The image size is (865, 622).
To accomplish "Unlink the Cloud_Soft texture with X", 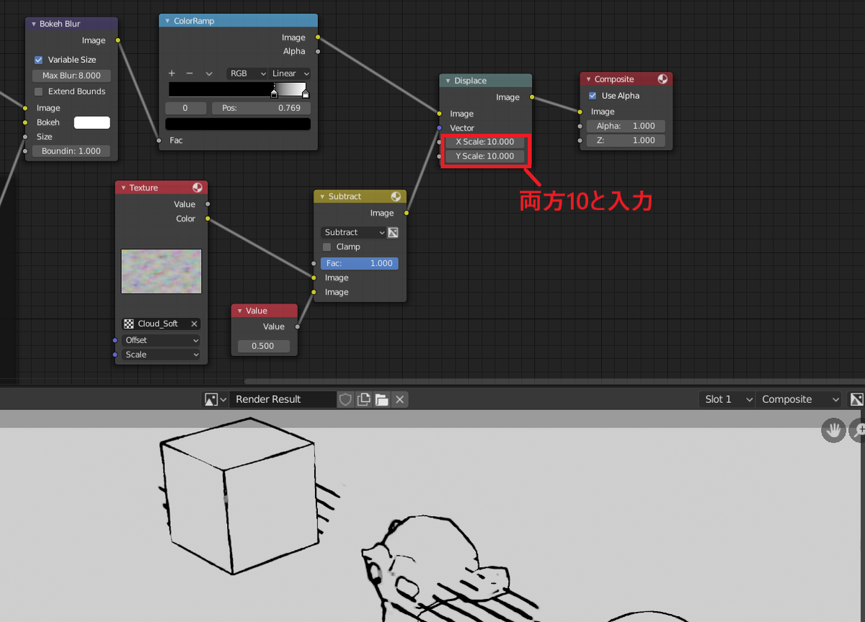I will 195,324.
